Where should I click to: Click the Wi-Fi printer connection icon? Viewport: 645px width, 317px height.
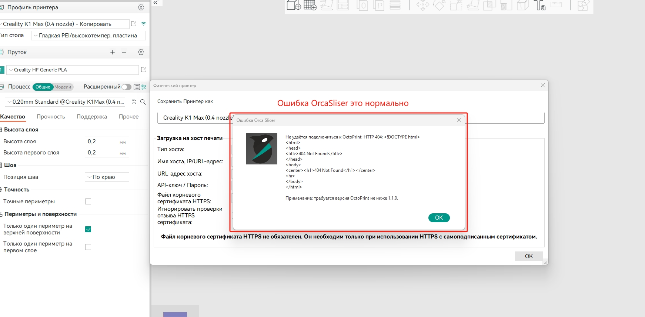143,24
